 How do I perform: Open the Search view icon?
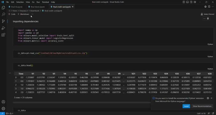pos(3,14)
